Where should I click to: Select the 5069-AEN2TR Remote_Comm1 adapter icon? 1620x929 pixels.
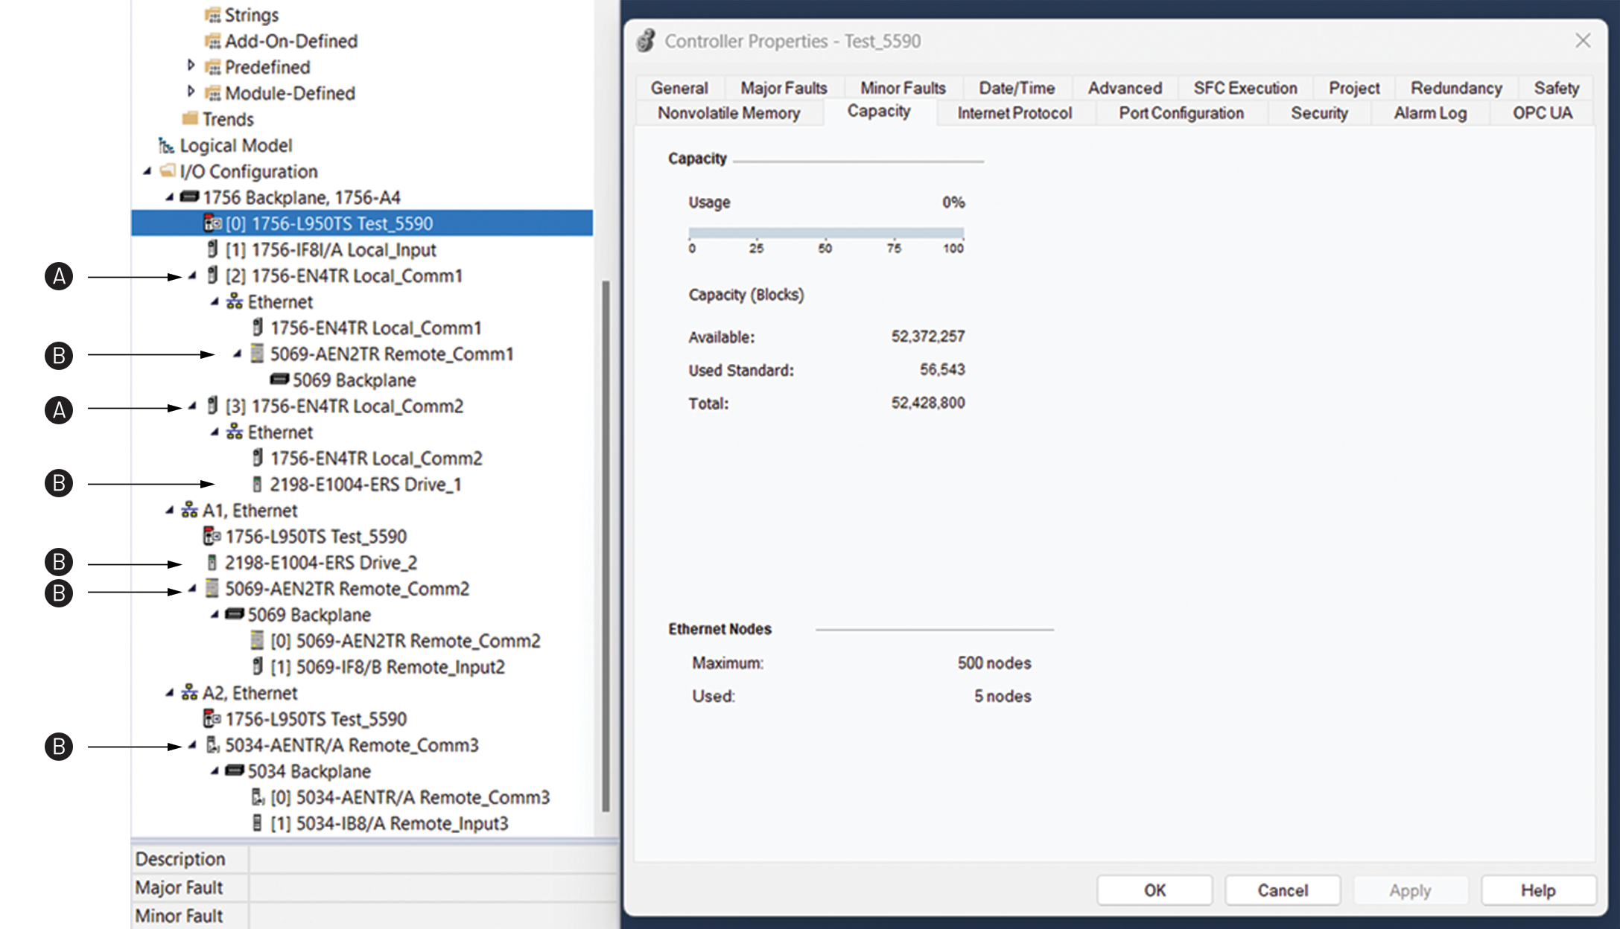tap(257, 354)
